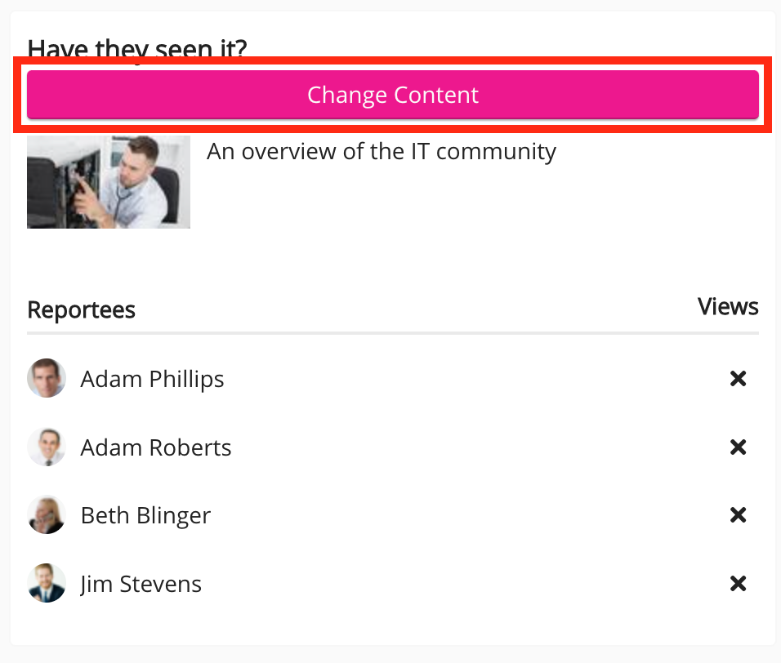Click the red highlight border around Change Content
This screenshot has height=663, width=781.
tap(392, 60)
